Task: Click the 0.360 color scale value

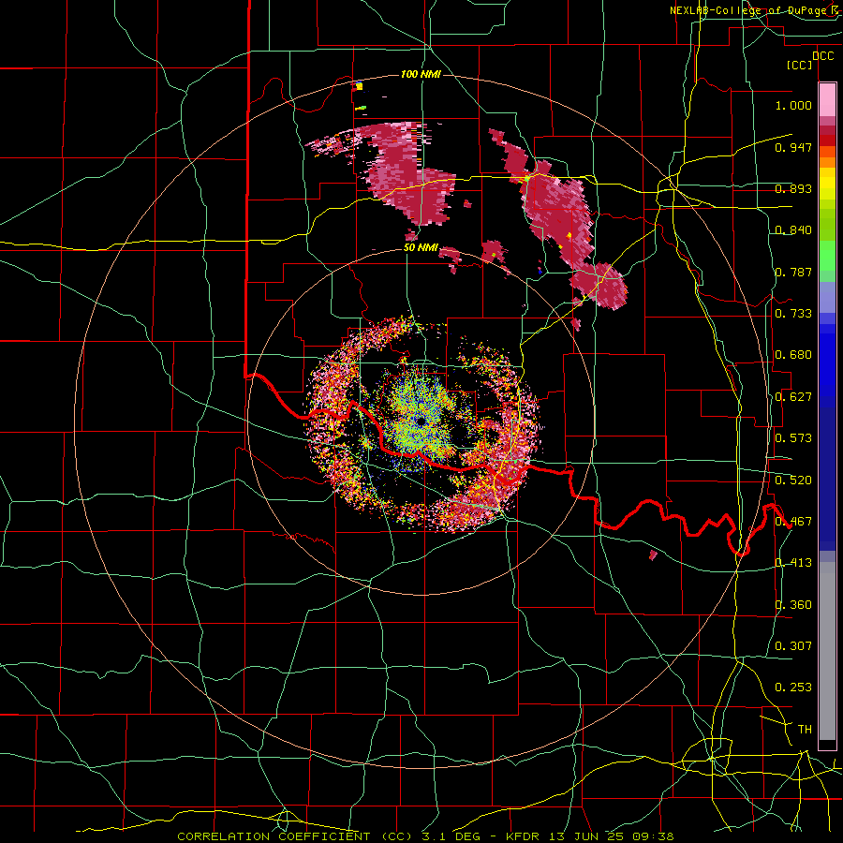Action: coord(793,605)
